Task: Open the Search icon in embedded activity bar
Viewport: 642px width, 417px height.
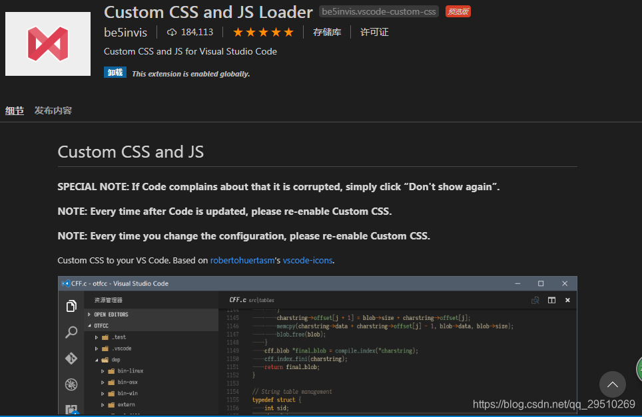Action: click(x=71, y=332)
